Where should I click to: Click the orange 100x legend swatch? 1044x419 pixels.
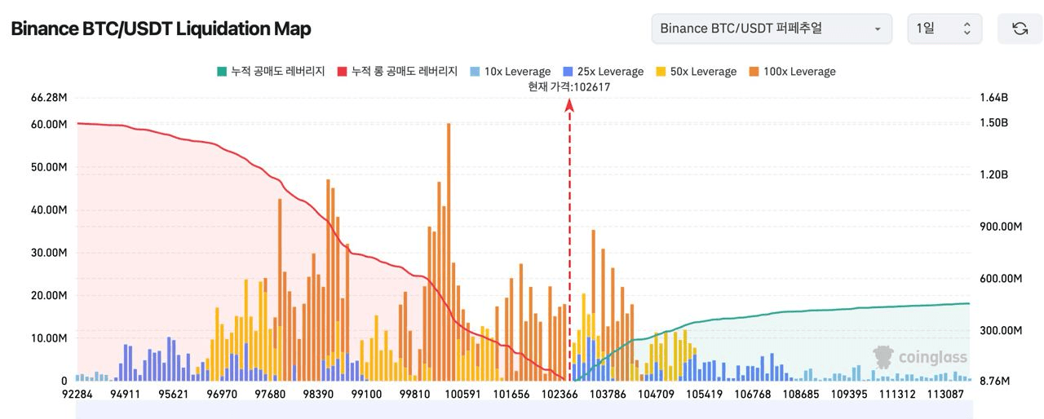[753, 72]
